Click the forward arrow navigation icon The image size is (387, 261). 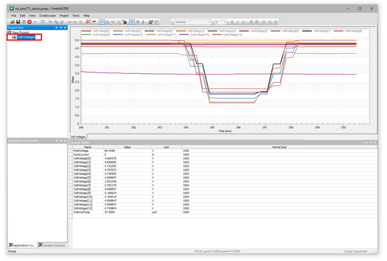(75, 22)
